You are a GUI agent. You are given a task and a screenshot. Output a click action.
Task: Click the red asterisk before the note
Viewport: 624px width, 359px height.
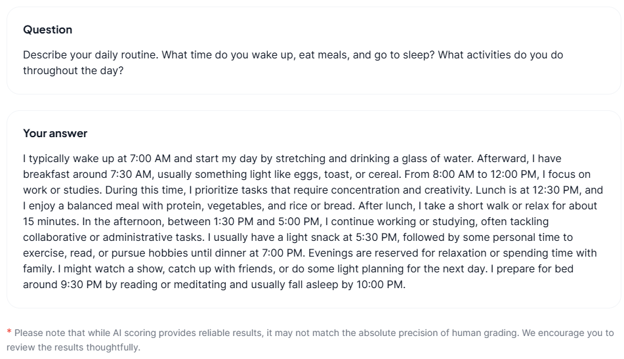tap(9, 333)
